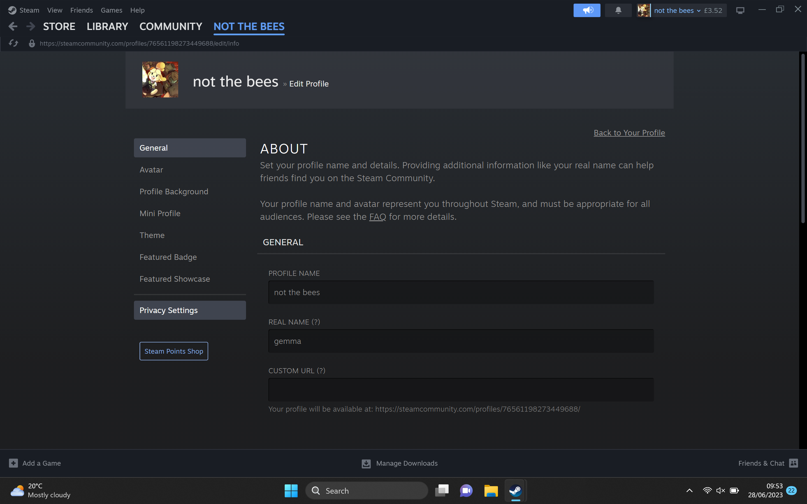Viewport: 807px width, 504px height.
Task: Click the Friends & Chat people icon
Action: coord(794,463)
